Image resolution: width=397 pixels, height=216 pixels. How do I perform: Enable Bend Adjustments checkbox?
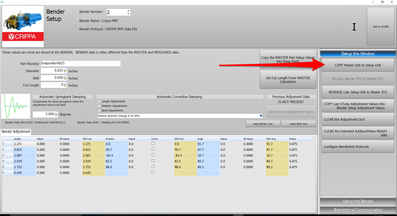tap(99, 110)
